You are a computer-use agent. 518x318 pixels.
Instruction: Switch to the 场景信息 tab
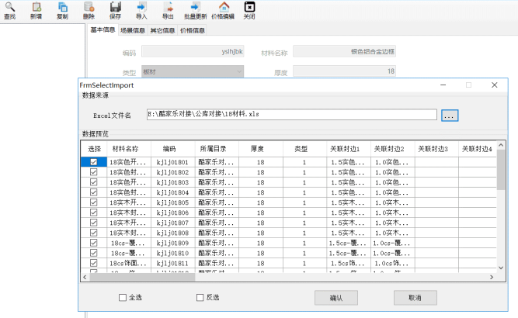point(133,30)
